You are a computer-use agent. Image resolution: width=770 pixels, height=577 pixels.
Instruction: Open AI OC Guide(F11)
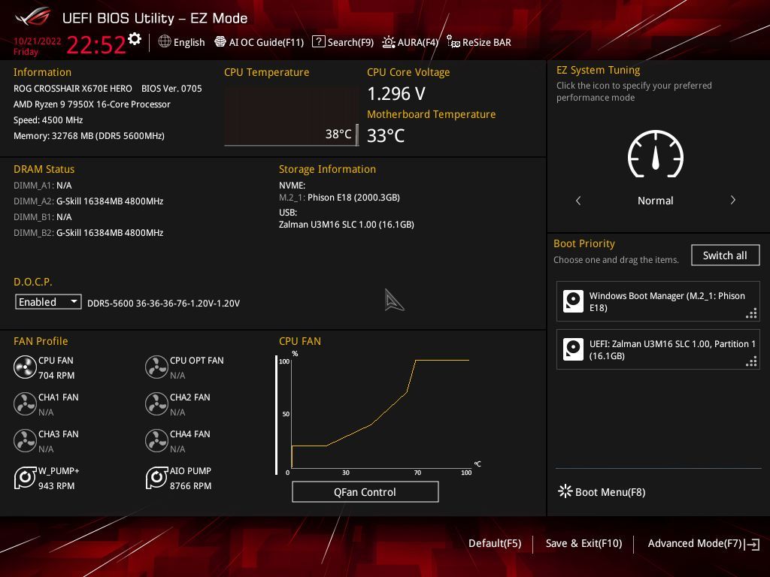tap(259, 42)
